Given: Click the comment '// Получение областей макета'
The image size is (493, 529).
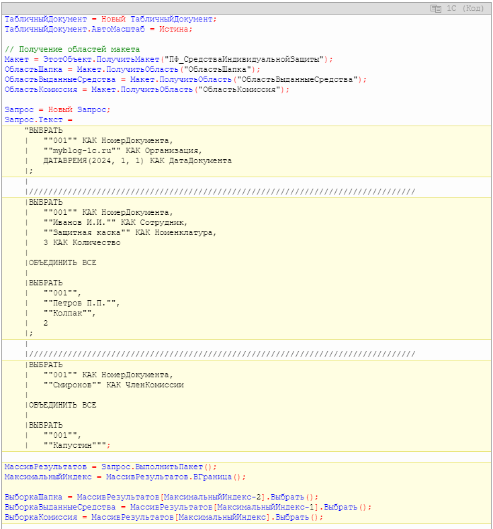Looking at the screenshot, I should click(73, 49).
